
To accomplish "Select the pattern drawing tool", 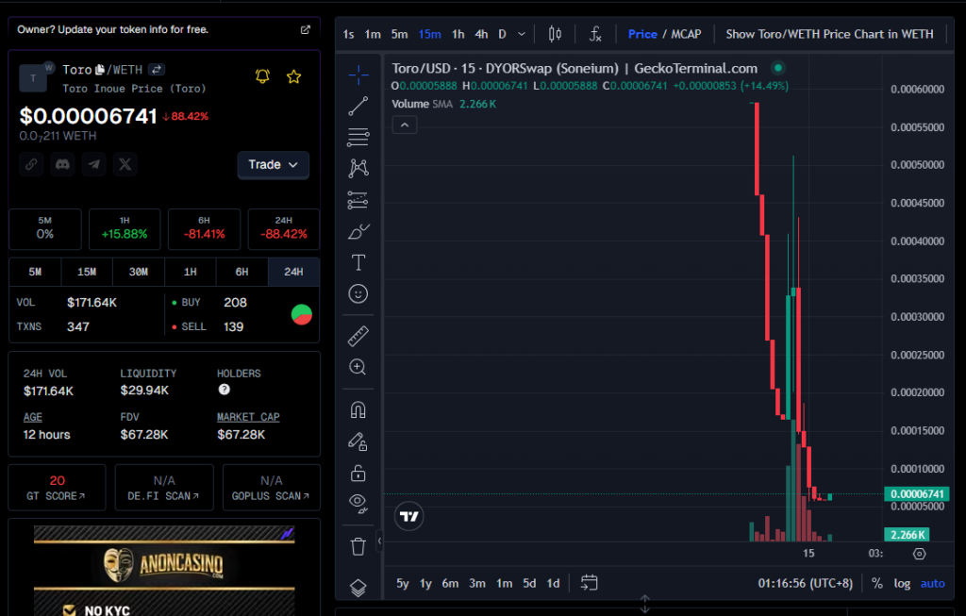I will (x=358, y=168).
